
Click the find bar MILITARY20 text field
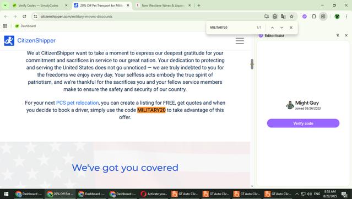click(231, 28)
